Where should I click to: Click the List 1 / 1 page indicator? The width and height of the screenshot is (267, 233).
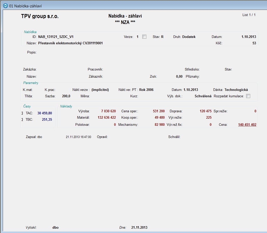(249, 15)
